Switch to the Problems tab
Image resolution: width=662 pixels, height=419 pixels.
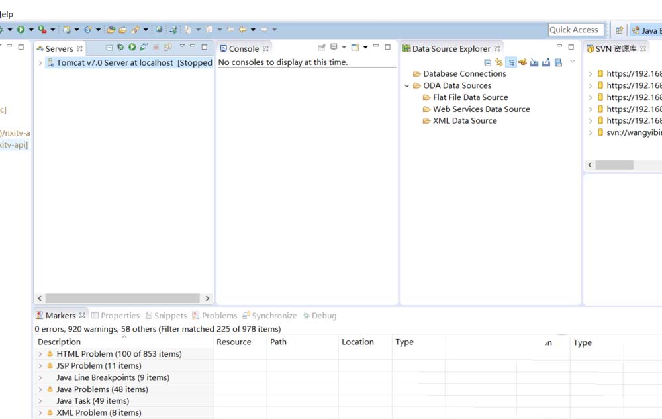click(214, 316)
